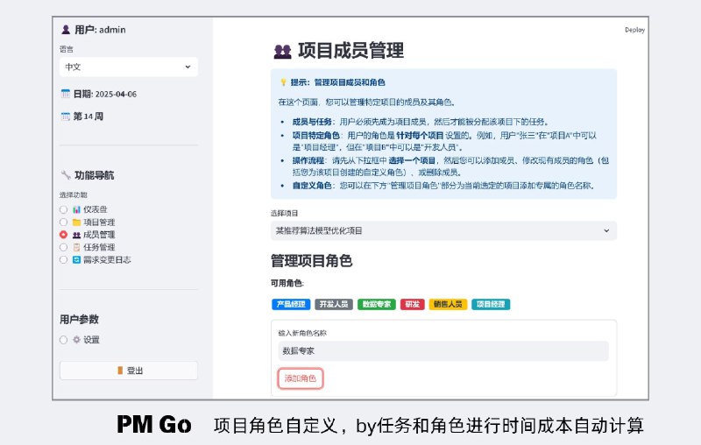Click the blue 产品经理 role tag
The width and height of the screenshot is (701, 445).
(291, 304)
